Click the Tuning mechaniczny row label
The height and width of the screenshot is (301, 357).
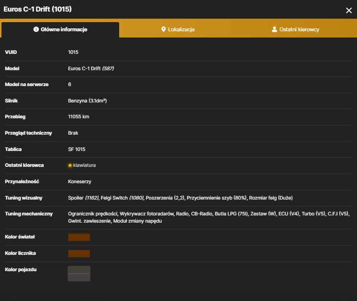tap(29, 214)
